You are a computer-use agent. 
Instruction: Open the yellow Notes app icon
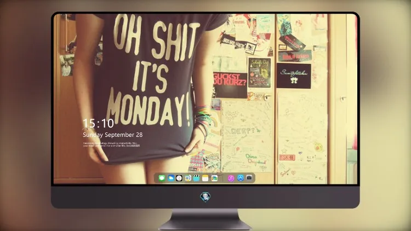(x=206, y=178)
